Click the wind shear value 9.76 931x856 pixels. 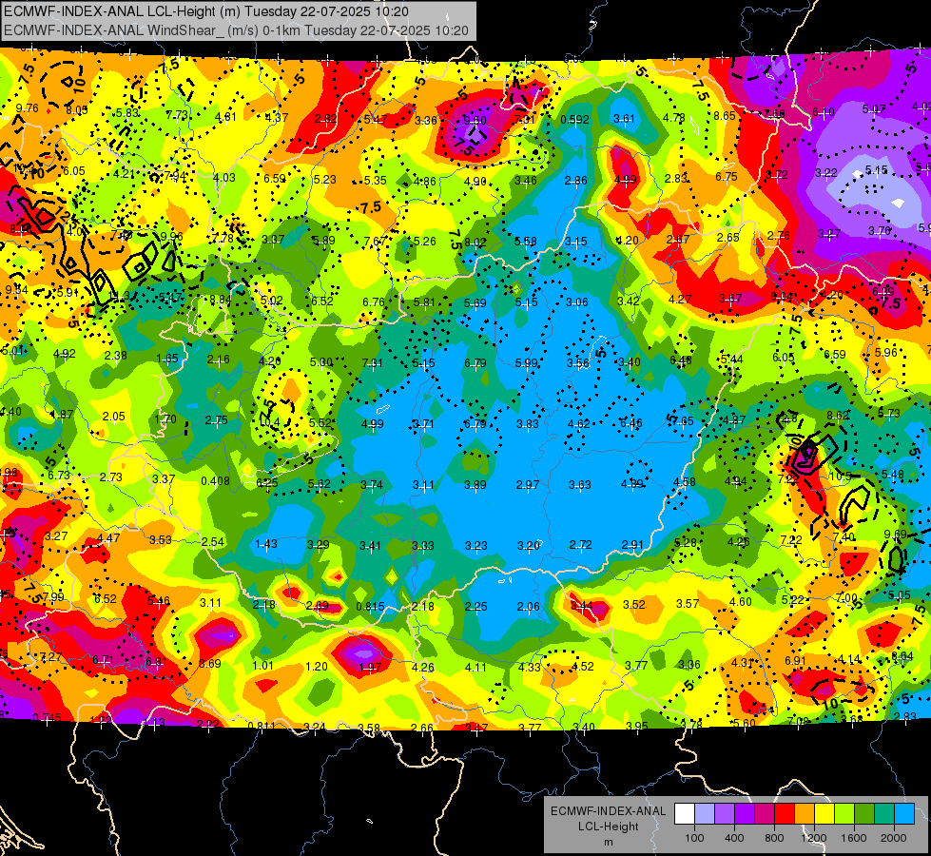pos(28,108)
